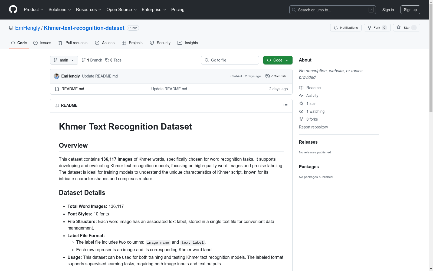Viewport: 433px width, 271px height.
Task: Click the README.md row's commit message link
Action: [169, 89]
